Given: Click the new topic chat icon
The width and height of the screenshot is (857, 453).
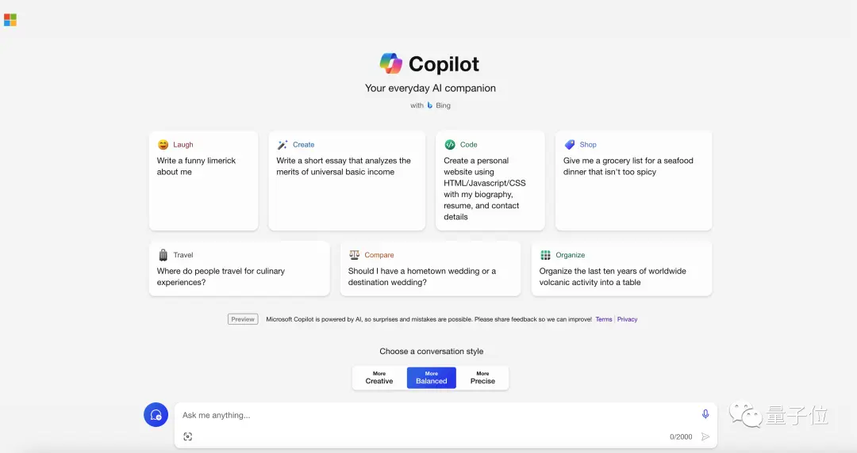Looking at the screenshot, I should [x=156, y=415].
